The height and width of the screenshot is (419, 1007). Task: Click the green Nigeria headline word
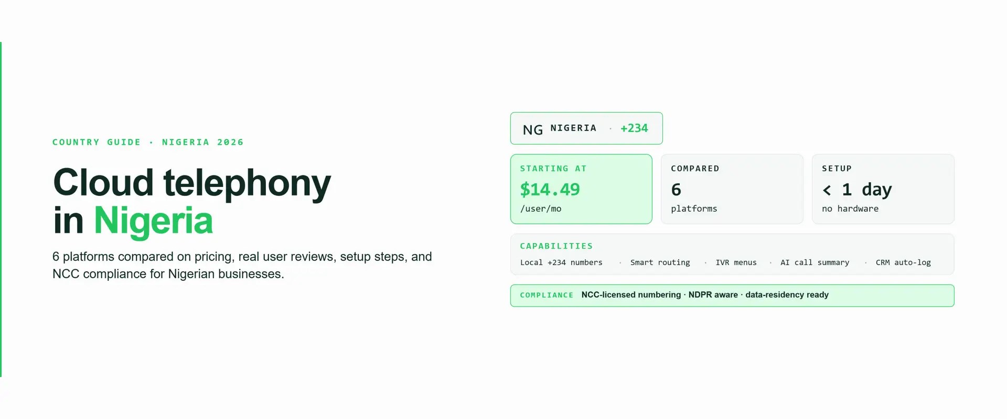tap(153, 221)
